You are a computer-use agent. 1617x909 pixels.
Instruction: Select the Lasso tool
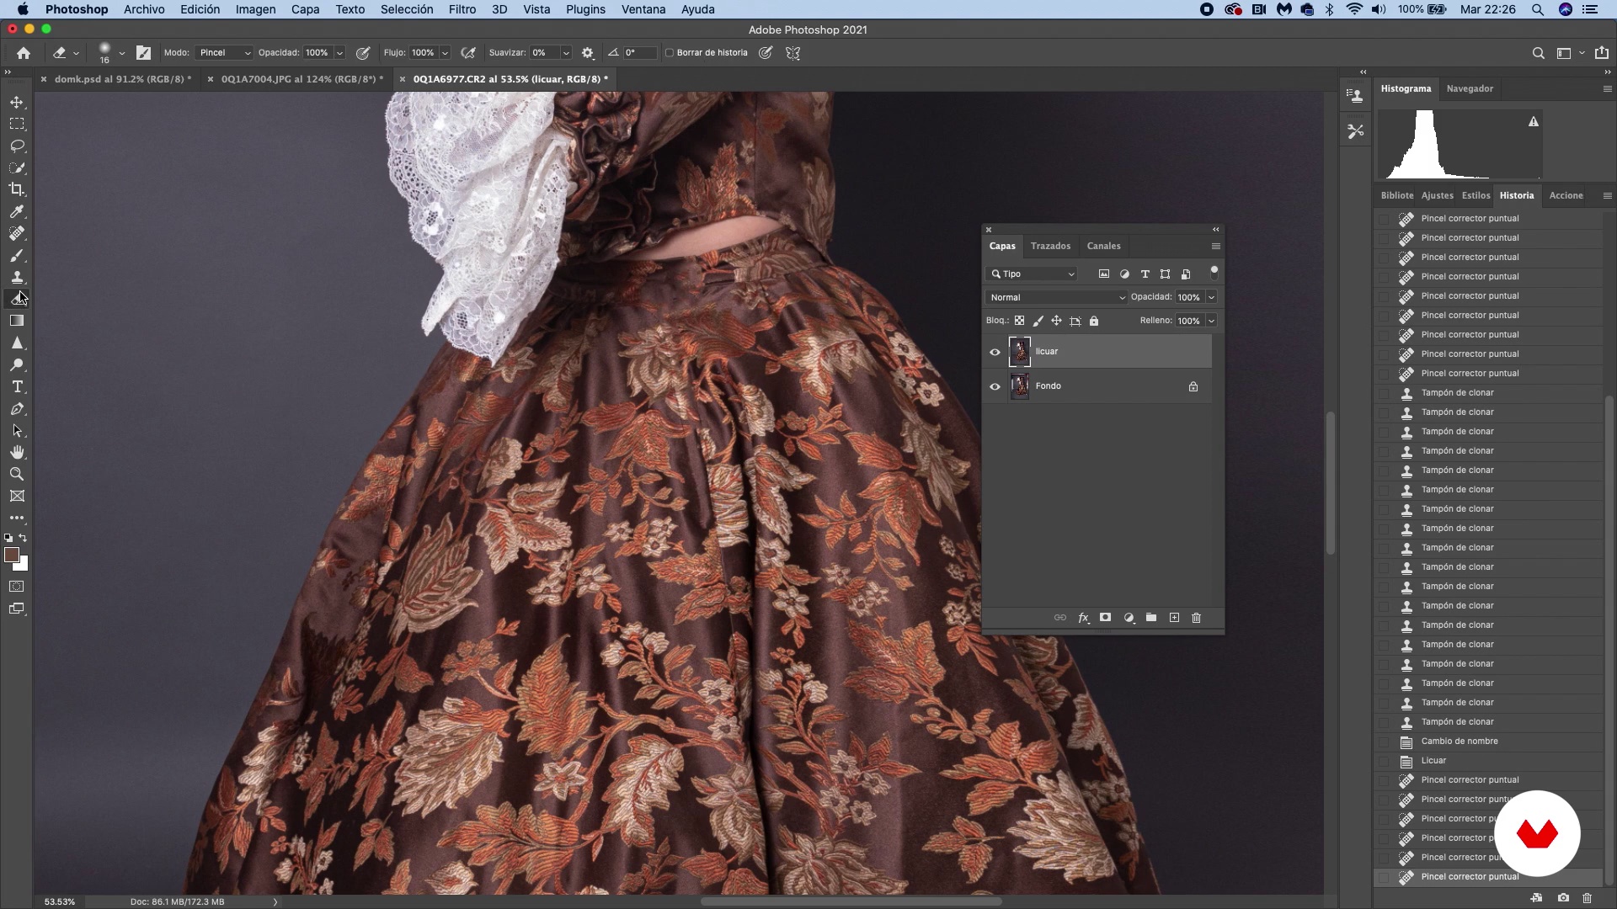tap(17, 146)
